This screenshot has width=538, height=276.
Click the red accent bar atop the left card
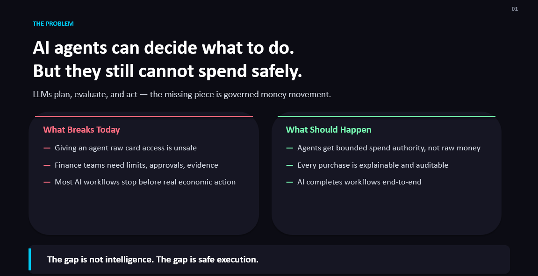point(144,117)
